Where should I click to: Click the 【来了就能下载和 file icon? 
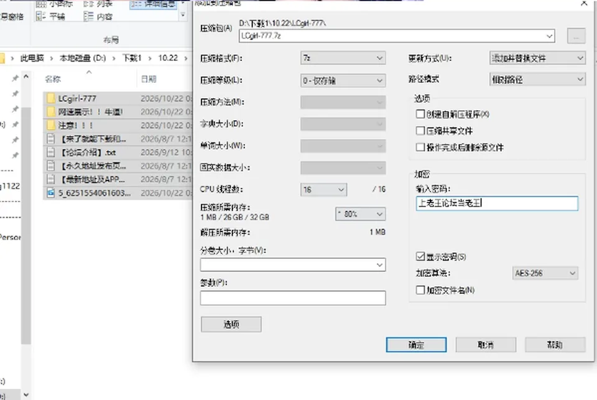tap(50, 139)
